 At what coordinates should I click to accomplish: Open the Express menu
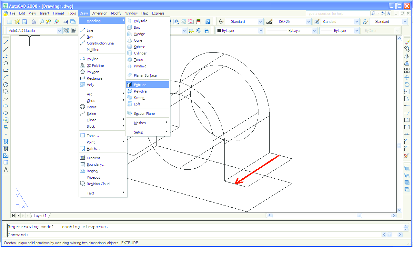[x=158, y=13]
